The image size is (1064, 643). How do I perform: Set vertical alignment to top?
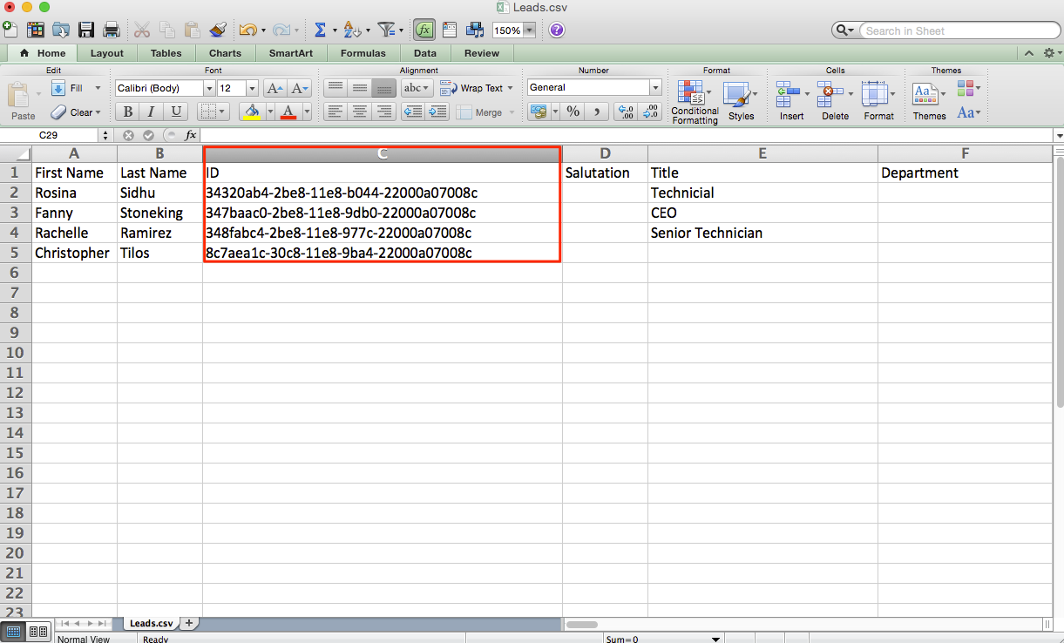(x=335, y=88)
